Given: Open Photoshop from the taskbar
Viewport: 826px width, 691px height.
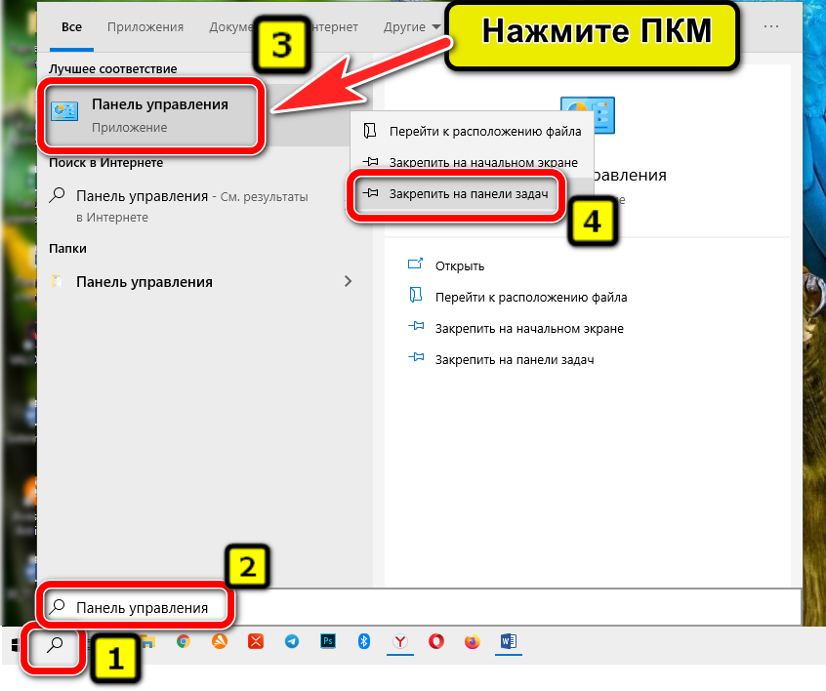Looking at the screenshot, I should coord(329,641).
